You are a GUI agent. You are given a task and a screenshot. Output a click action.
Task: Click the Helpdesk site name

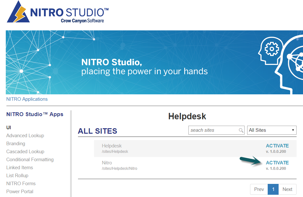pyautogui.click(x=112, y=146)
